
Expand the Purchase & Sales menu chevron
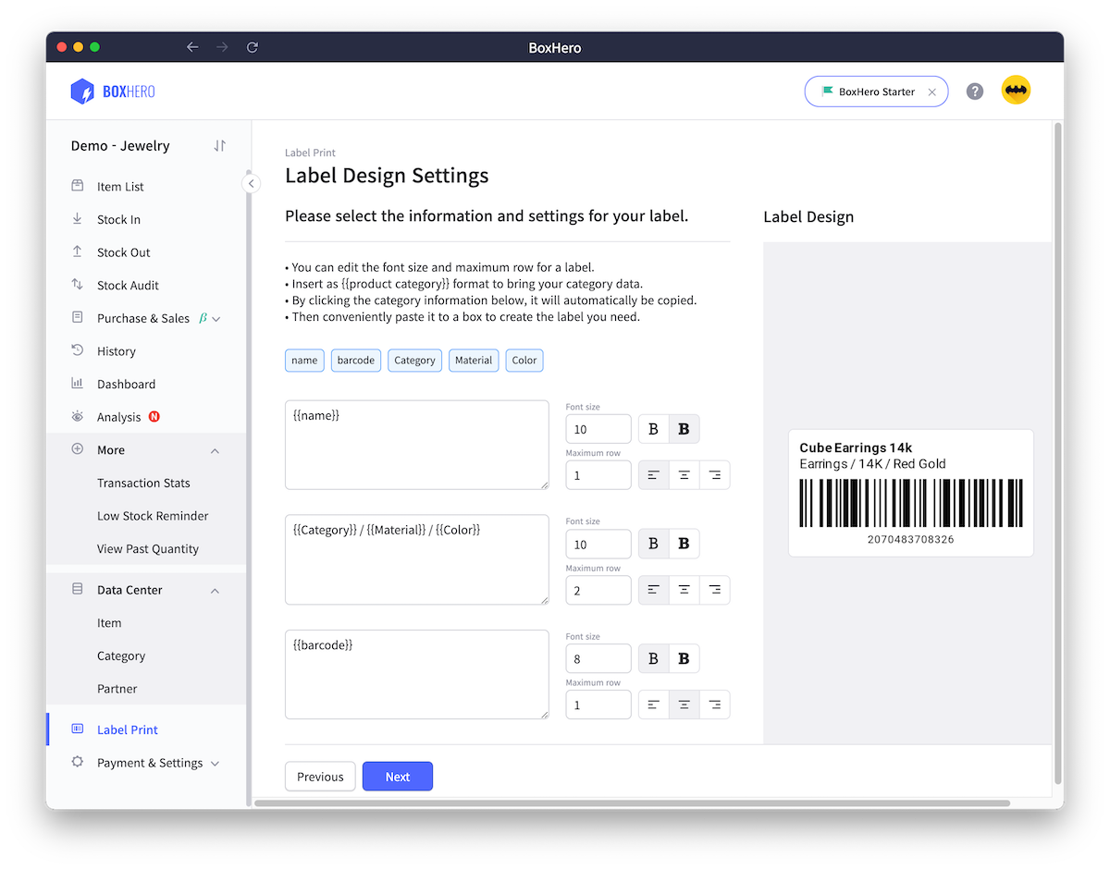[216, 319]
